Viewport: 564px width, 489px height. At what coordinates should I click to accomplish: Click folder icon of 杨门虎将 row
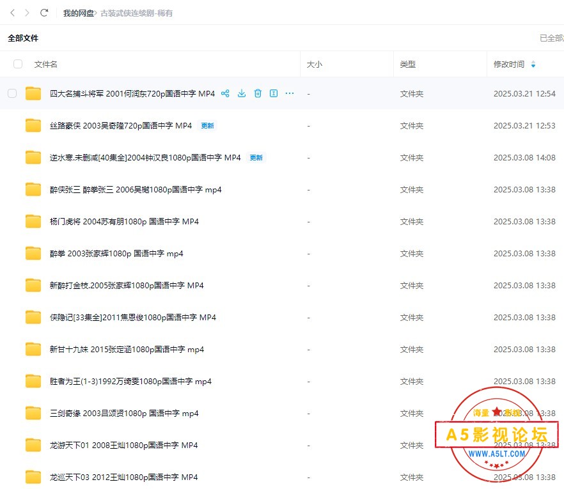[x=33, y=221]
